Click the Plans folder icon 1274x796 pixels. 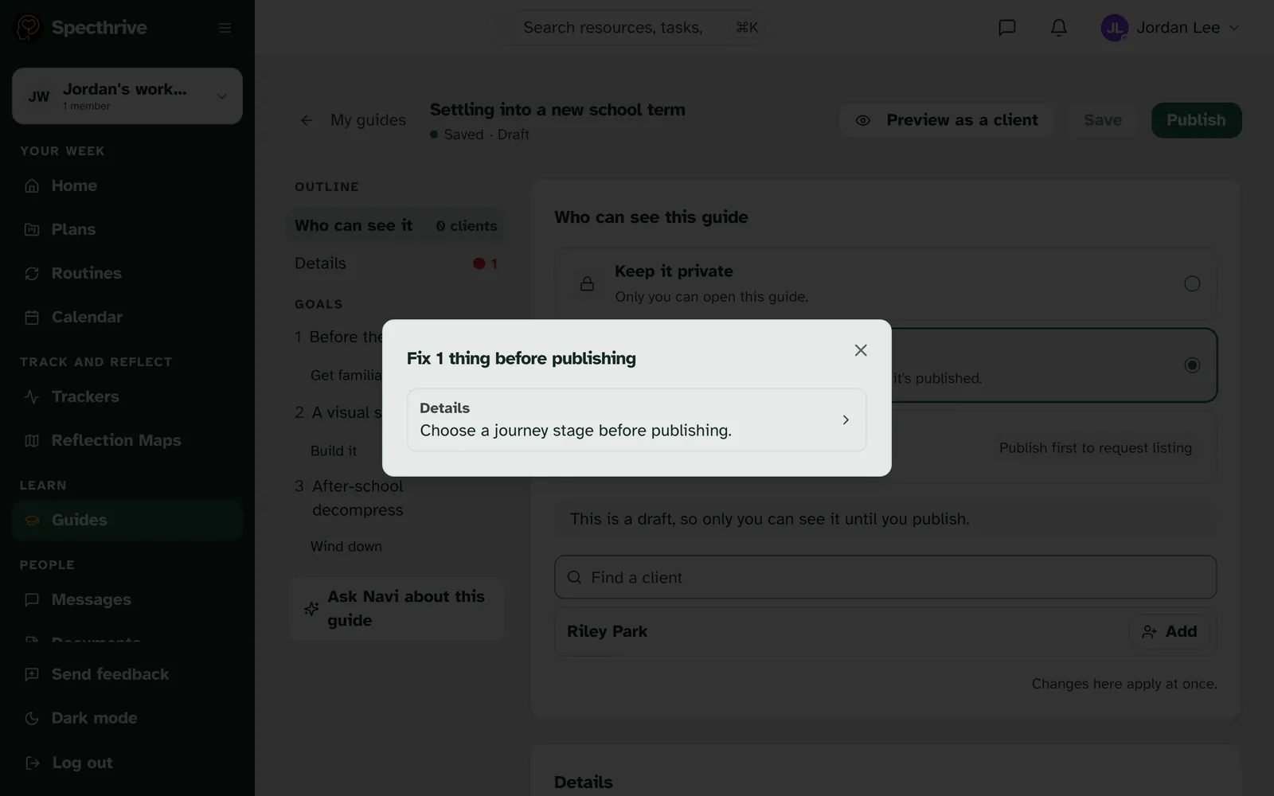point(32,229)
